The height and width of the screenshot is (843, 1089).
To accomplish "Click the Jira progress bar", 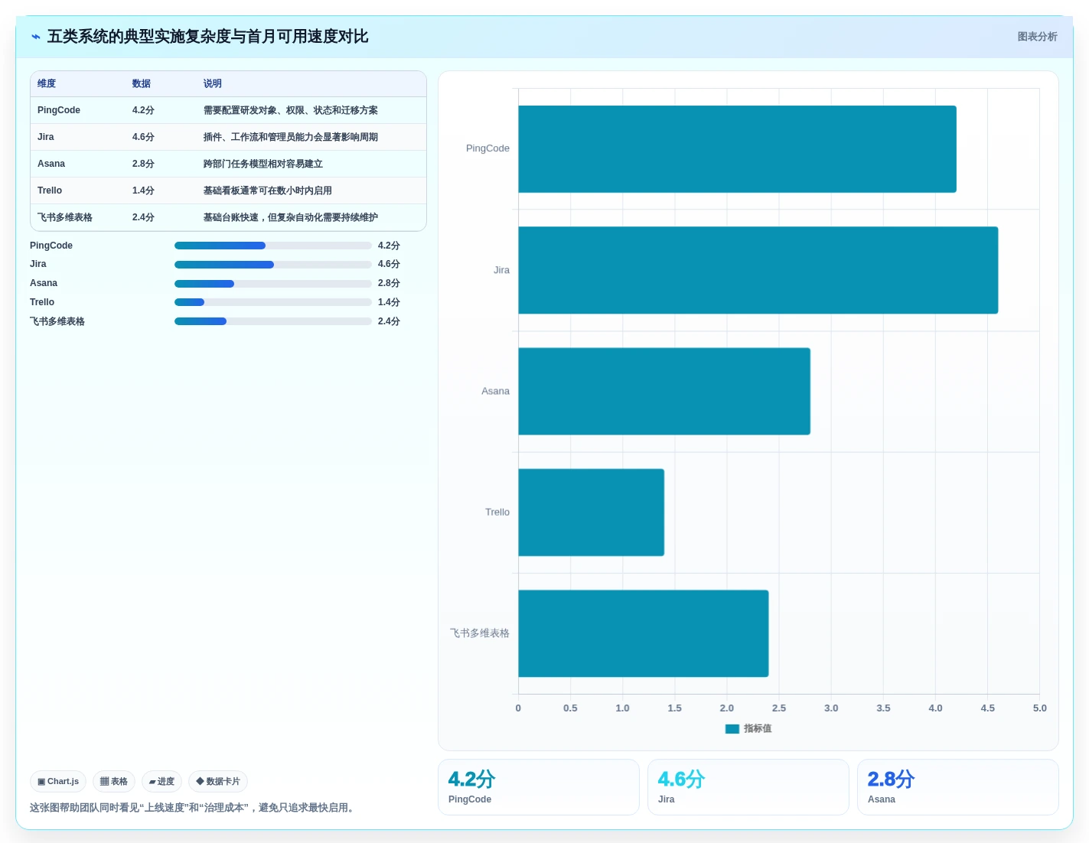I will pos(273,265).
